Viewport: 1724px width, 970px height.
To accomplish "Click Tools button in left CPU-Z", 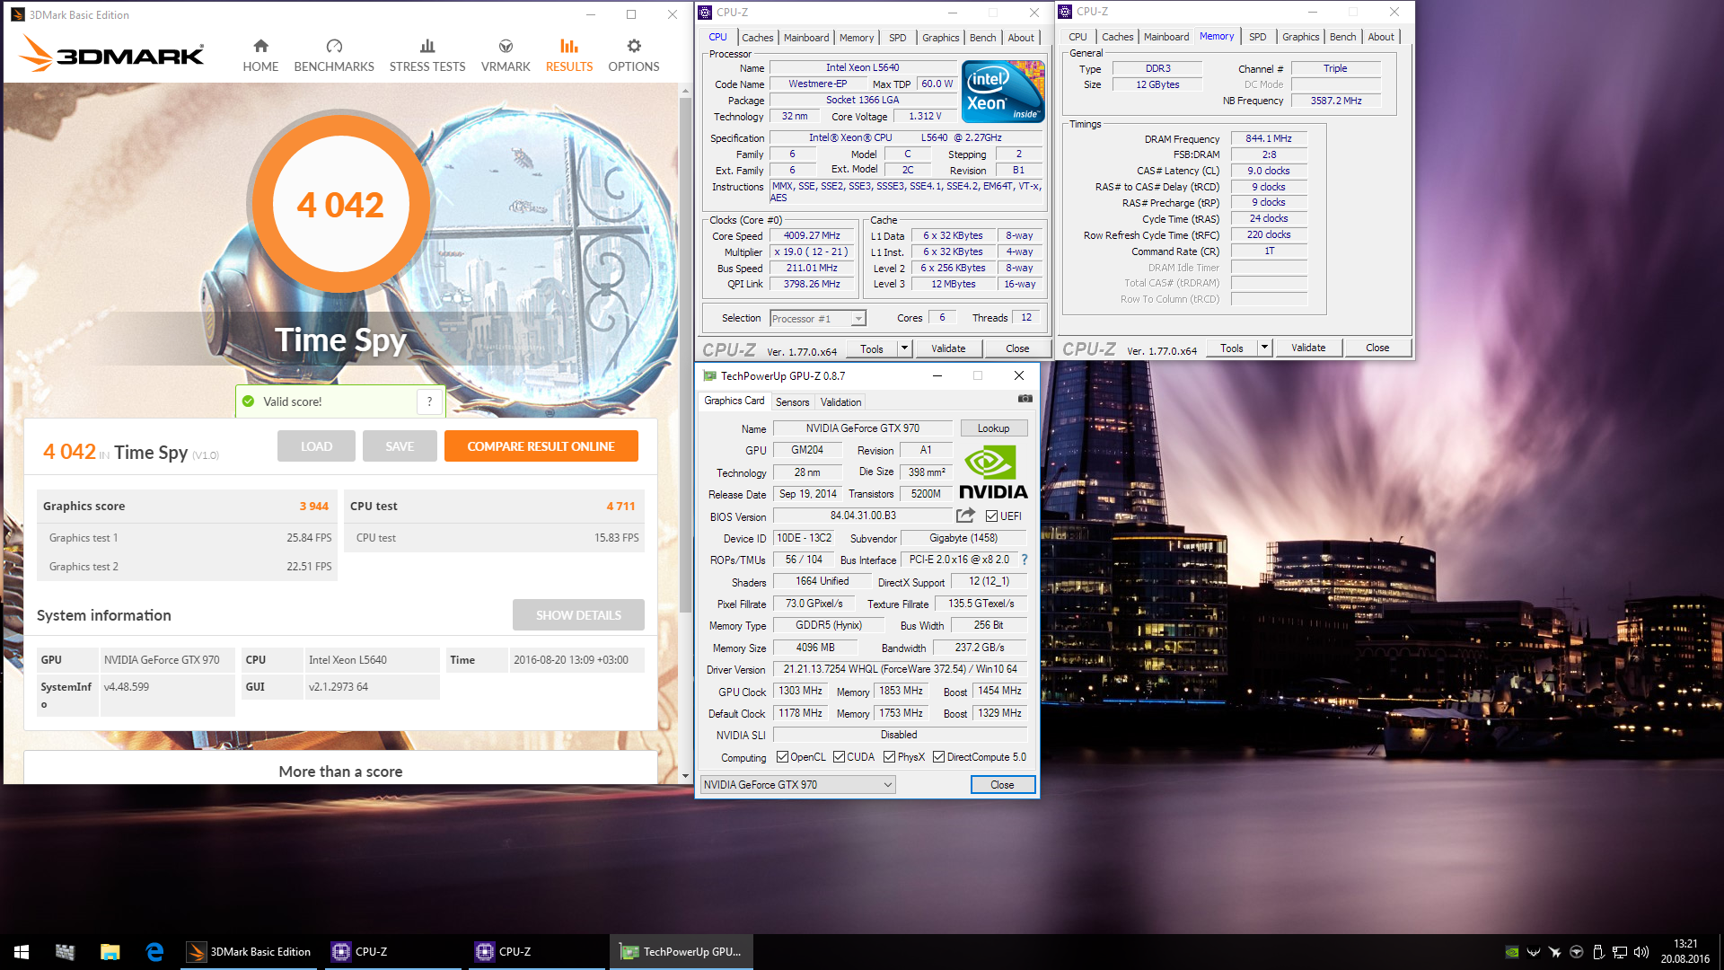I will tap(872, 348).
